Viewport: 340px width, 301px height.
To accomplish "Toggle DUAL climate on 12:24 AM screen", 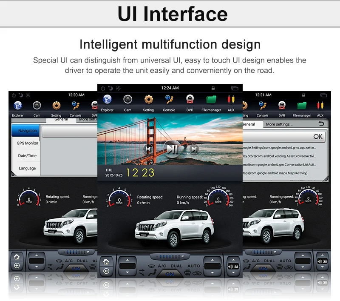I will pyautogui.click(x=176, y=266).
